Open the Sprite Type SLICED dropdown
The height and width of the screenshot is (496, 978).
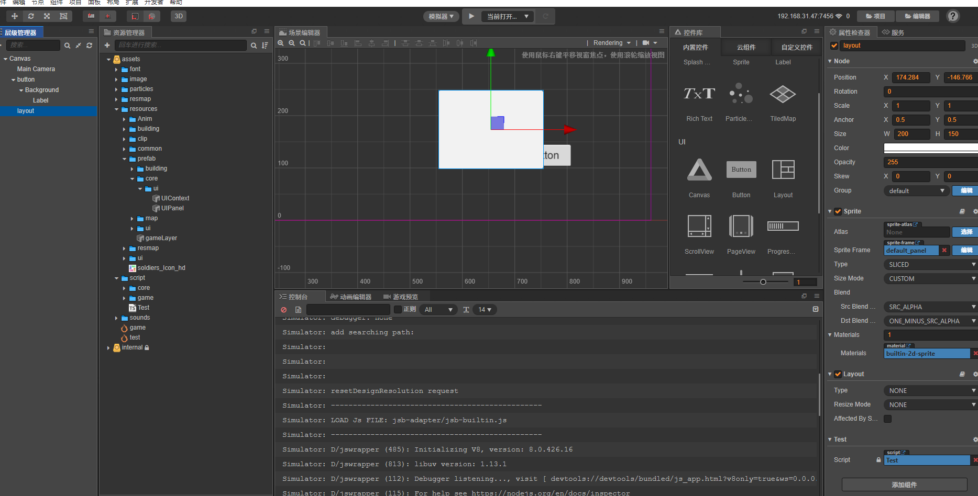(931, 265)
